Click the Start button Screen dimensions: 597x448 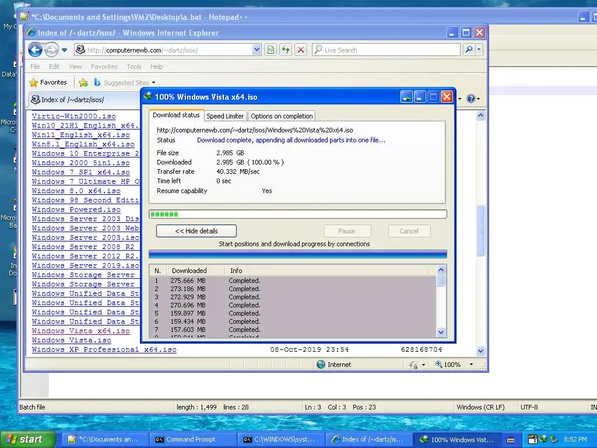(x=27, y=439)
